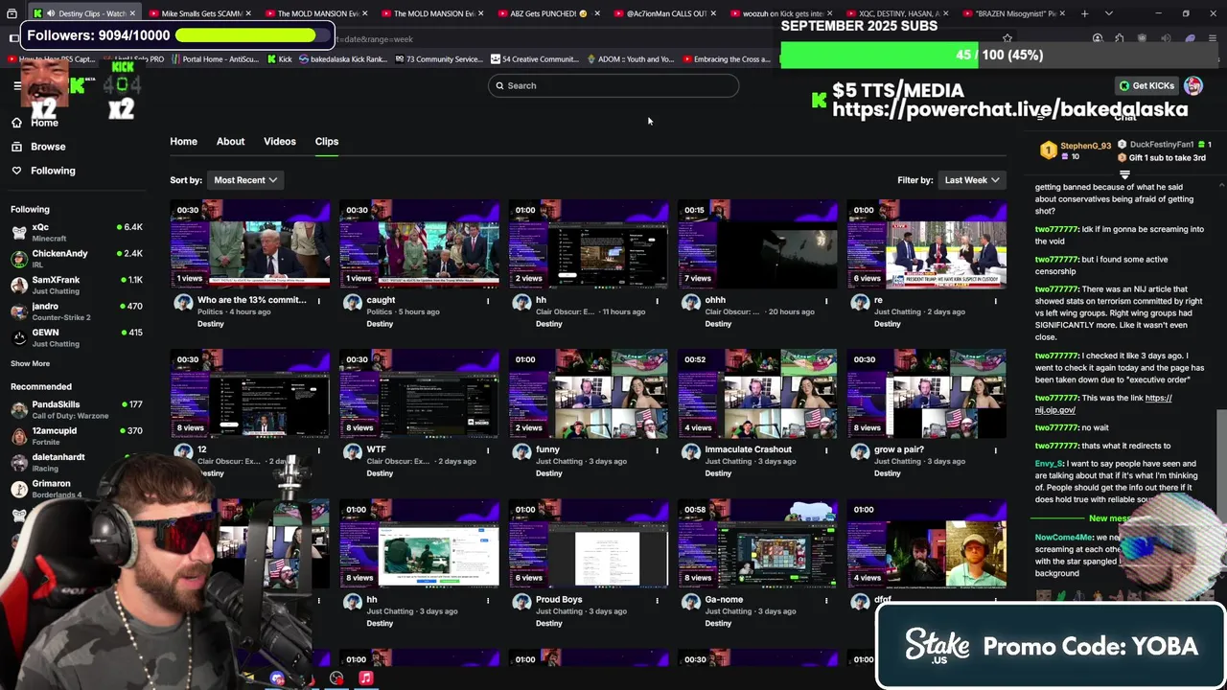The width and height of the screenshot is (1227, 690).
Task: Switch to the Home channel tab
Action: click(183, 142)
